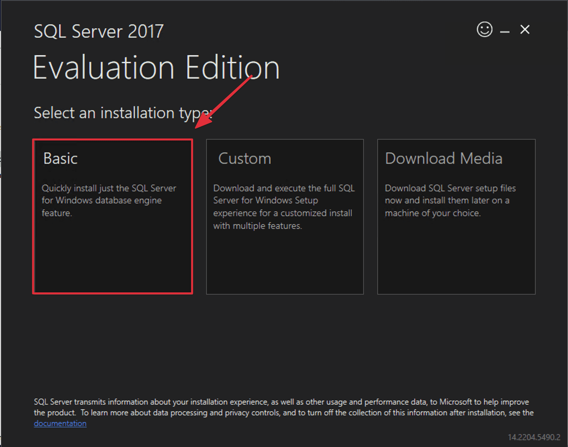Click the Download Media heading
The height and width of the screenshot is (447, 568).
(x=443, y=158)
